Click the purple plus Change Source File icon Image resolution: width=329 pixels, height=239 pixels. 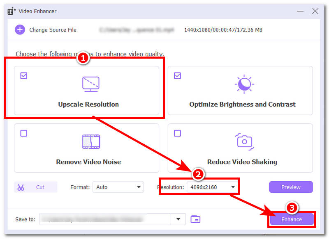click(20, 30)
